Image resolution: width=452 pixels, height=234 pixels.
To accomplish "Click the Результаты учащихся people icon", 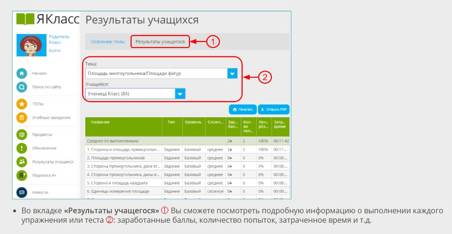I will 22,162.
